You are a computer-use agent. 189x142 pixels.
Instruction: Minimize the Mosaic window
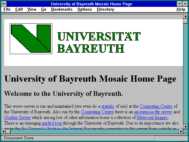(x=179, y=4)
